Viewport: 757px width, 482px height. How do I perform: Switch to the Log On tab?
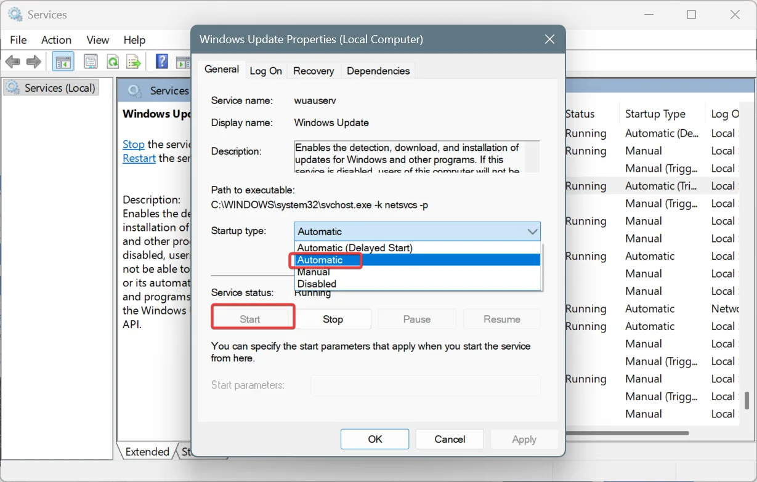point(265,71)
